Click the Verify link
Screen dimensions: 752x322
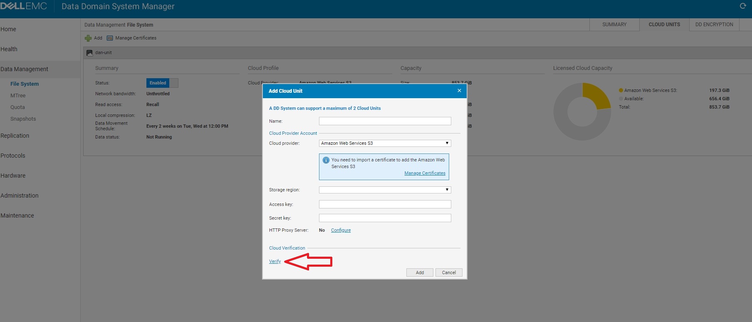click(275, 261)
